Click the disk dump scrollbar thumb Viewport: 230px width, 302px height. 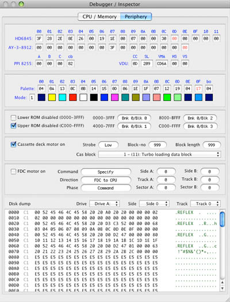coord(223,219)
